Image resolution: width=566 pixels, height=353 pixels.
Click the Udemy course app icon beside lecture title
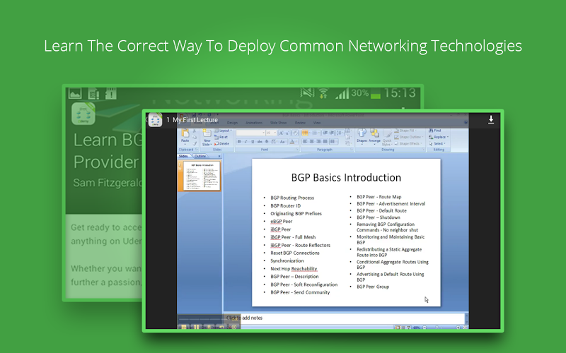coord(156,120)
